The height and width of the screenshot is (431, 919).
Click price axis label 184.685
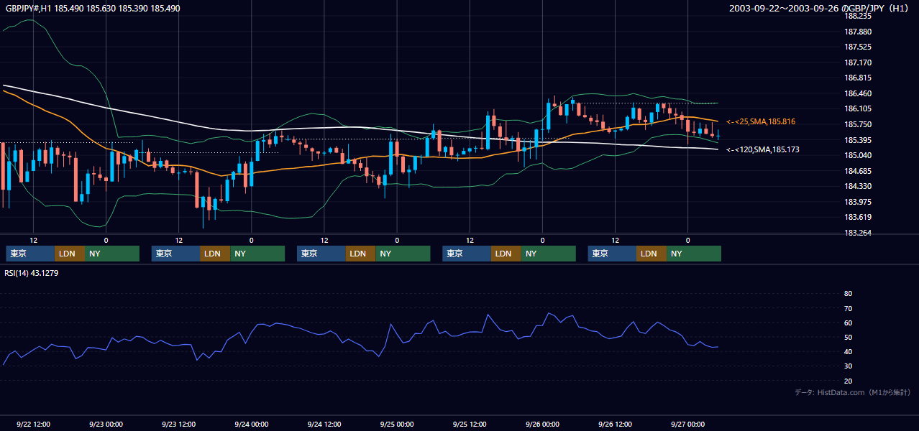[858, 171]
